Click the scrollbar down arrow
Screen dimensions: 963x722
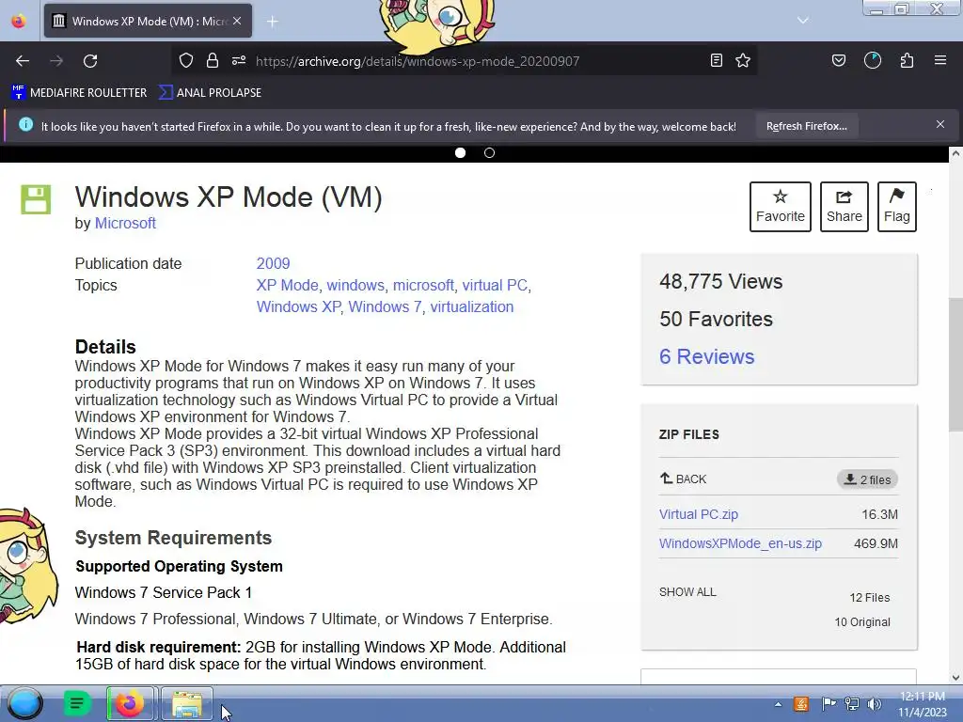point(955,677)
